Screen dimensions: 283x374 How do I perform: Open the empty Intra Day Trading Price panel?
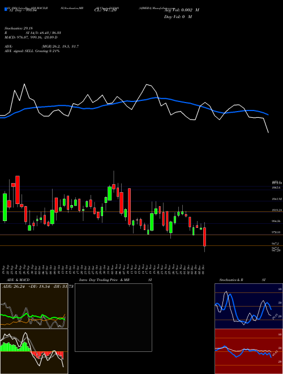[x=113, y=317]
